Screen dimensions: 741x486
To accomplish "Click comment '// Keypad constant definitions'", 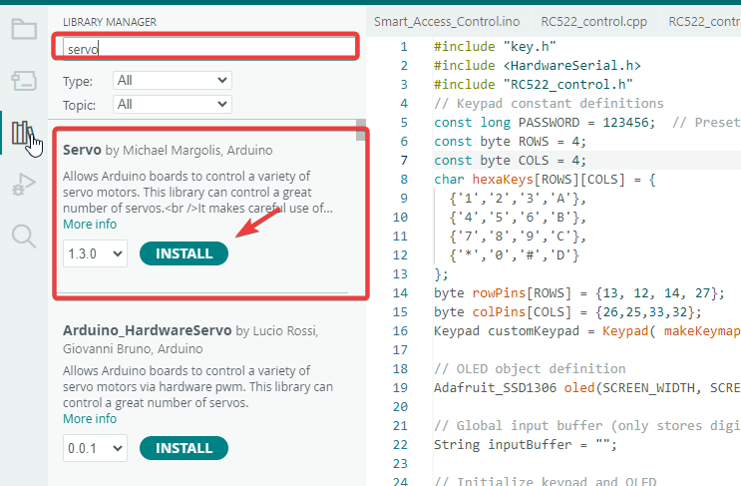I will 549,104.
